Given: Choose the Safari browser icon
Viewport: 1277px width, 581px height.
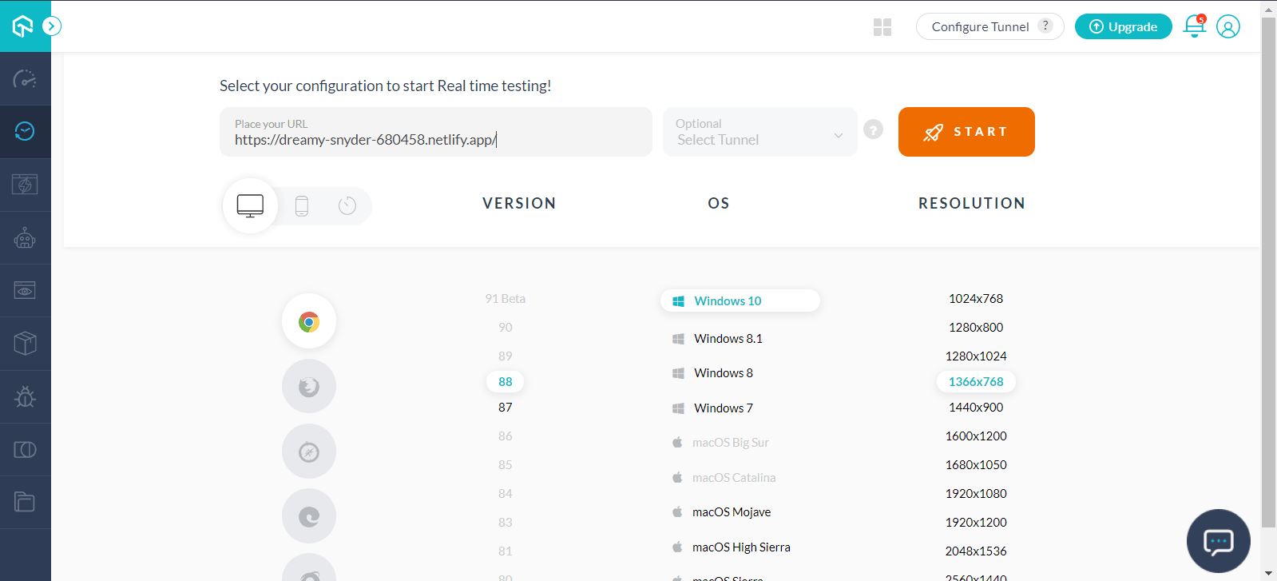Looking at the screenshot, I should point(309,452).
